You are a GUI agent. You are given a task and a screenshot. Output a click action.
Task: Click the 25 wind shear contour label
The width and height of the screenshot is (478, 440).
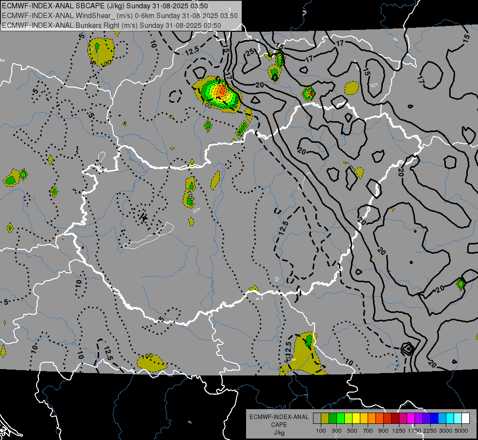250,52
